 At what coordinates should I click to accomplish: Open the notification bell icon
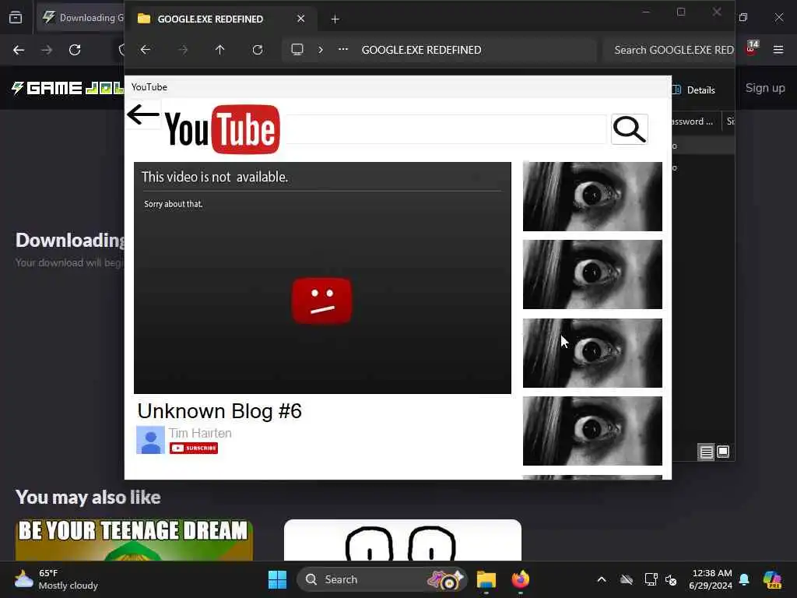[x=744, y=579]
